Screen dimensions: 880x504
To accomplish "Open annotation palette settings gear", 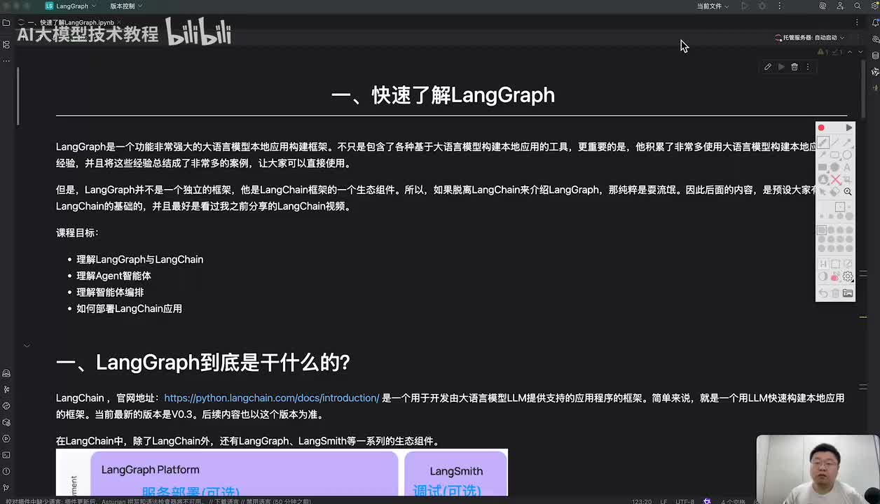I will [x=848, y=276].
